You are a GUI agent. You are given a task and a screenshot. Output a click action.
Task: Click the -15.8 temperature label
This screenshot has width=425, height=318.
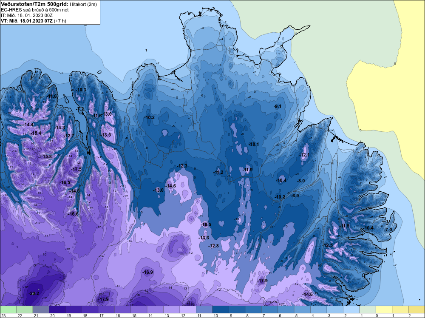46,157
